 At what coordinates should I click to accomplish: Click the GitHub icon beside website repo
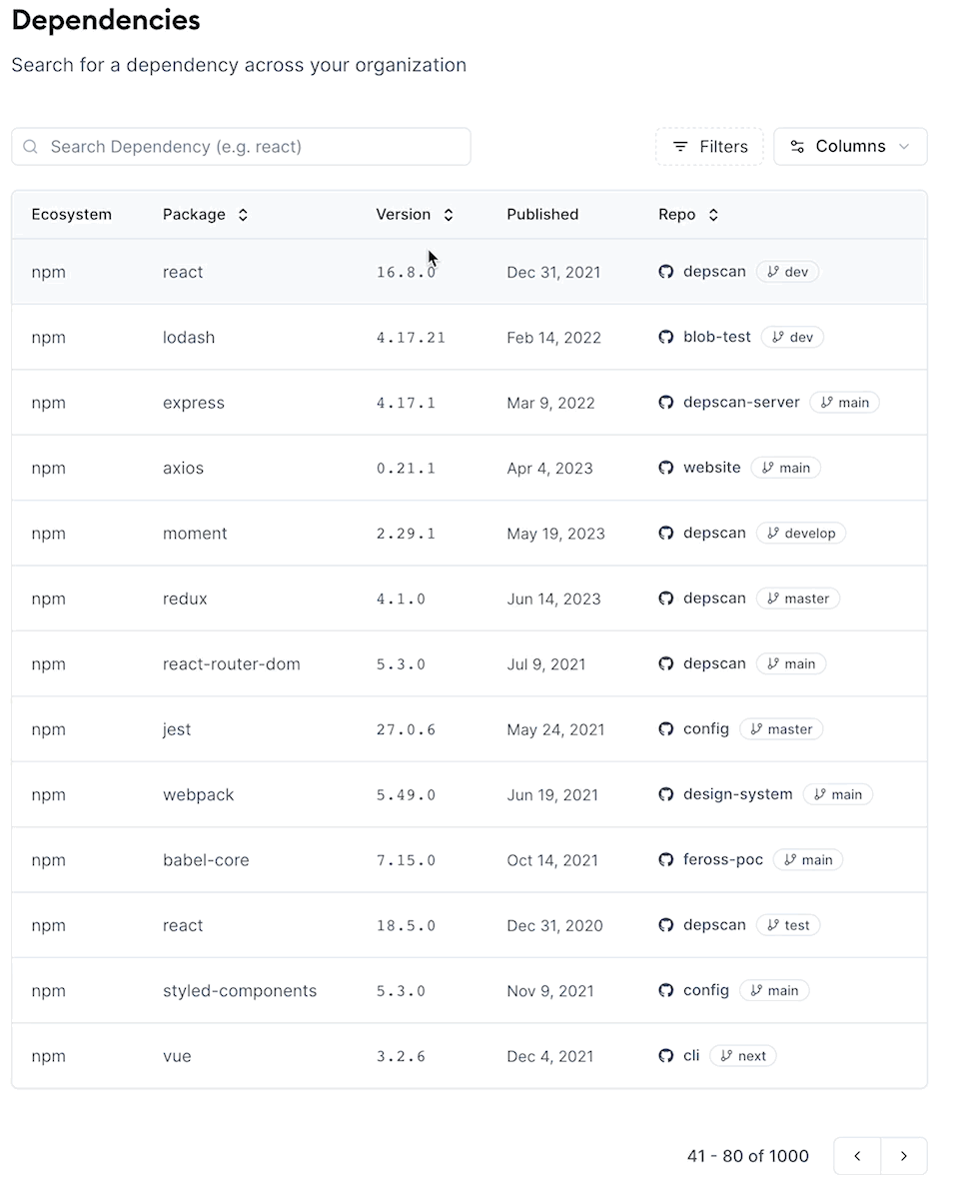[x=666, y=468]
